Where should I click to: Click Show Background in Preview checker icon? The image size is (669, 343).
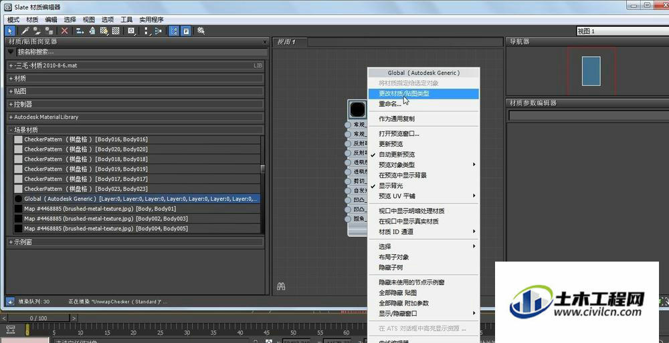tap(116, 31)
